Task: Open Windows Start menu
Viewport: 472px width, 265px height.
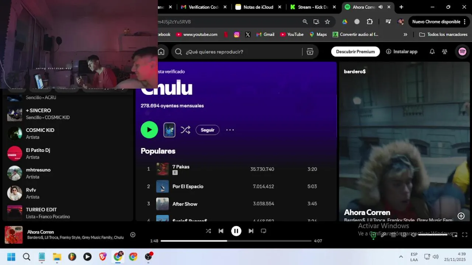Action: pos(11,257)
